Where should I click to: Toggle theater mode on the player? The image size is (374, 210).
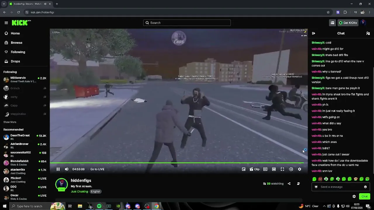click(x=274, y=169)
